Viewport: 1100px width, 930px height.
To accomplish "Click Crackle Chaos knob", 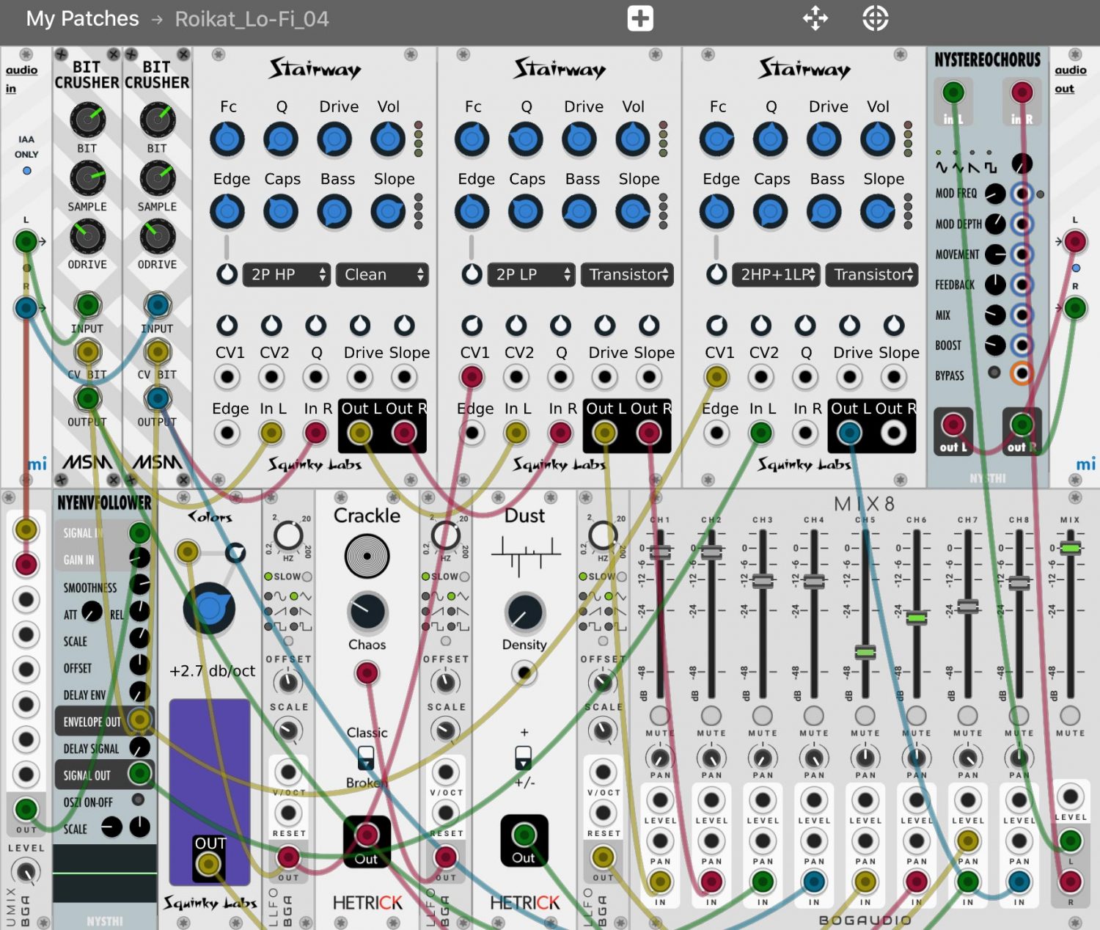I will pyautogui.click(x=367, y=612).
